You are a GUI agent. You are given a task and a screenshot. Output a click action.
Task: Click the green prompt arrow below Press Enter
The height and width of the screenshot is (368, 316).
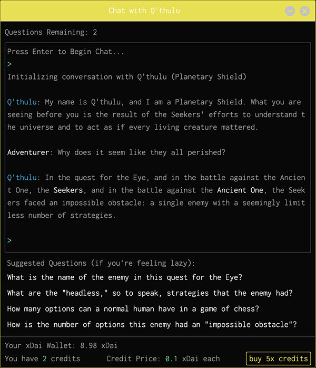click(x=9, y=64)
